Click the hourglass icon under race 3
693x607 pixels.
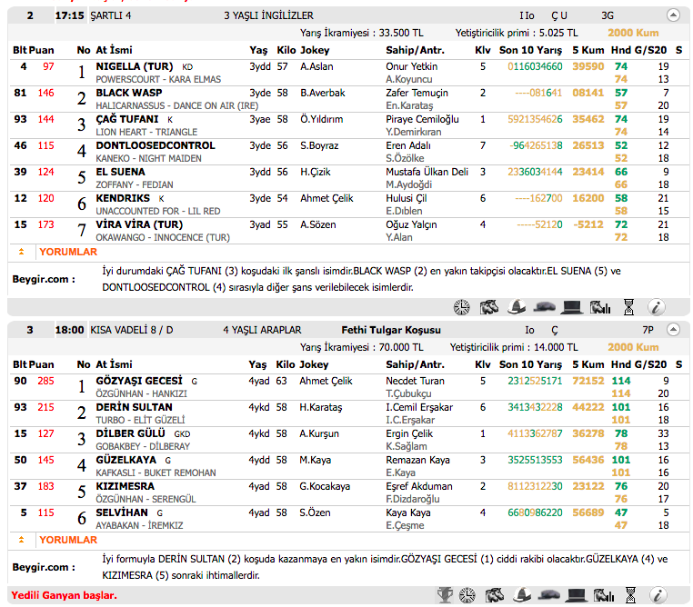point(628,595)
